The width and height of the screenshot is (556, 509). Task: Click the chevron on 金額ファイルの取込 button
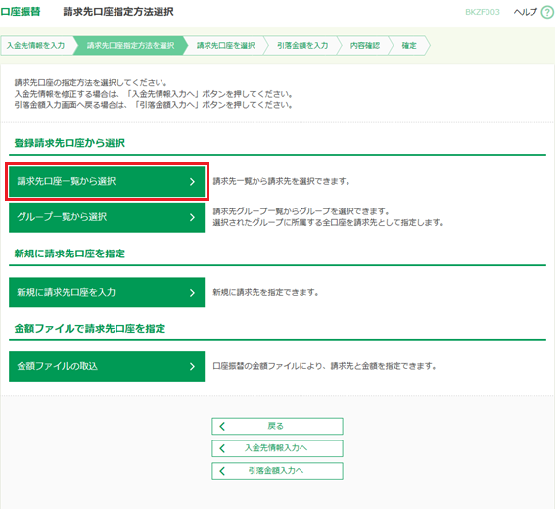pyautogui.click(x=192, y=366)
